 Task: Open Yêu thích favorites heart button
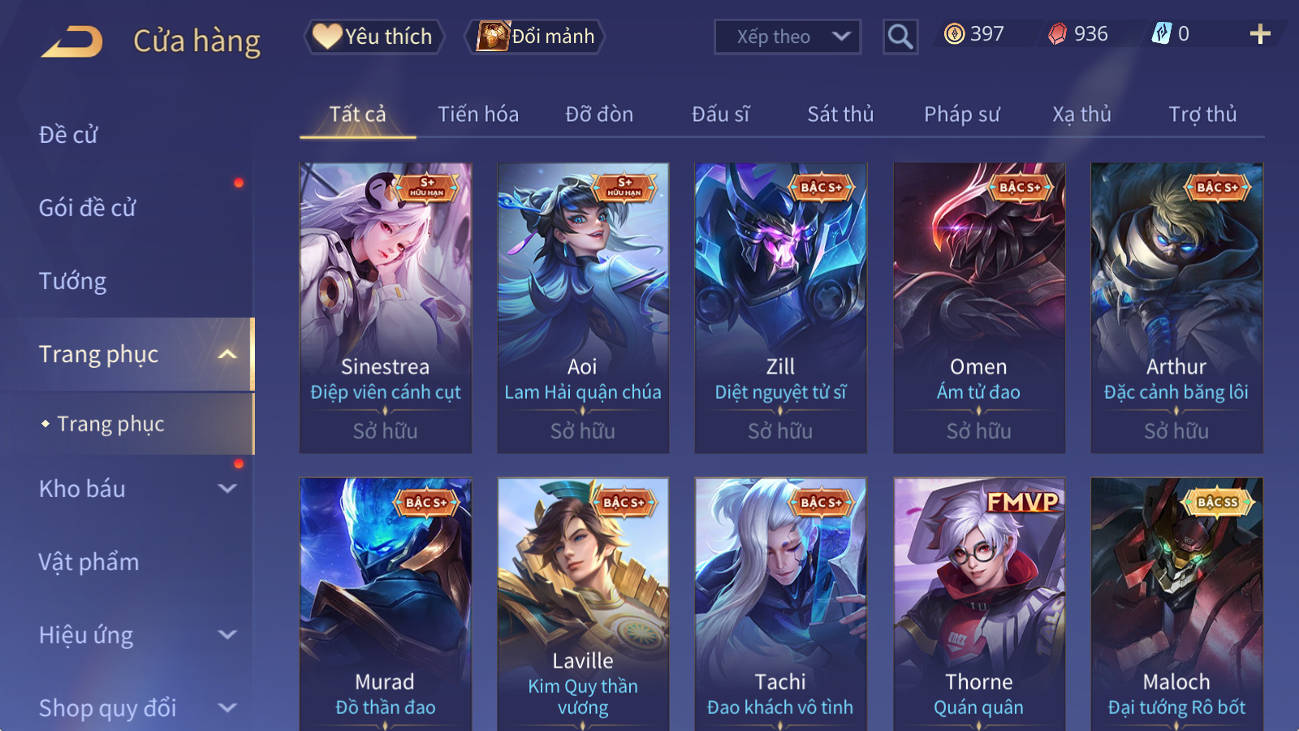coord(374,37)
